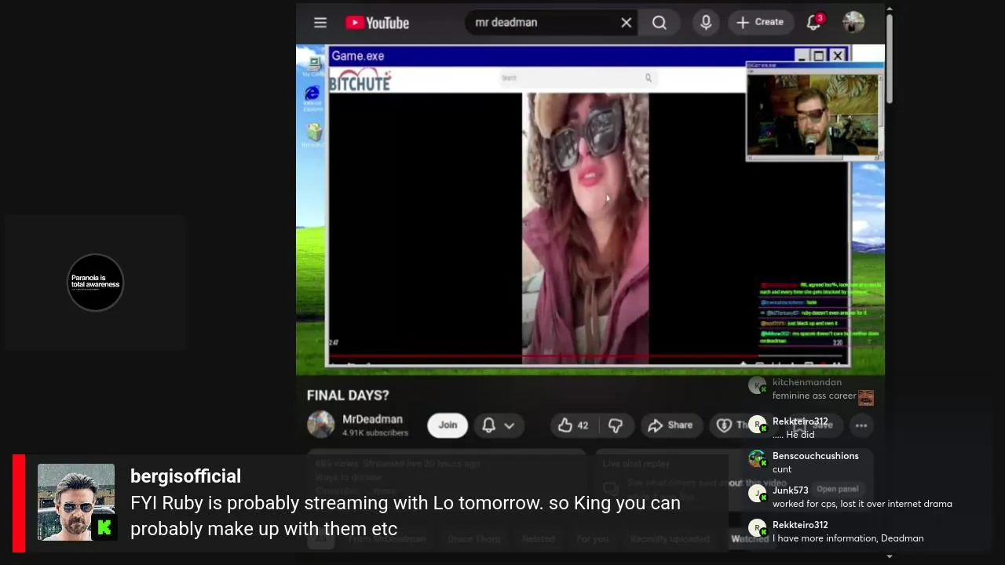Screen dimensions: 1005x565
Task: Toggle channel notification bell beside Join
Action: tap(488, 425)
